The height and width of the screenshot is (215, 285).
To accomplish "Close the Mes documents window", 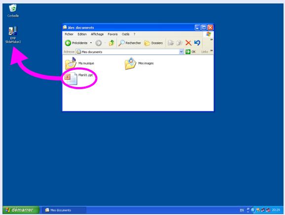I will coord(210,28).
